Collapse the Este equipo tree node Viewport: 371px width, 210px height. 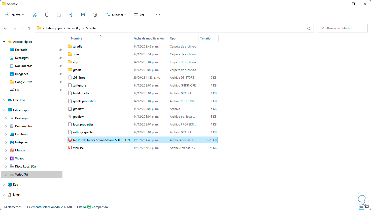click(4, 110)
